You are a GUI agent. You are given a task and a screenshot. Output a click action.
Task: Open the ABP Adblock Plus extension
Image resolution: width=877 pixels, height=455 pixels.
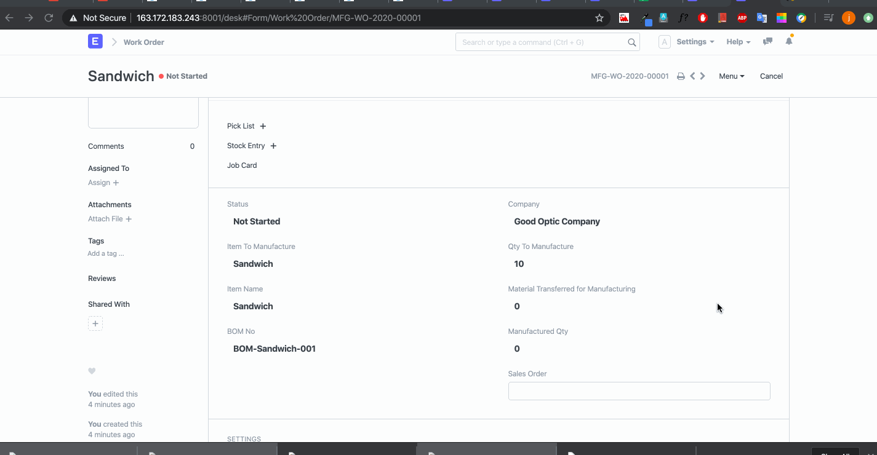742,18
